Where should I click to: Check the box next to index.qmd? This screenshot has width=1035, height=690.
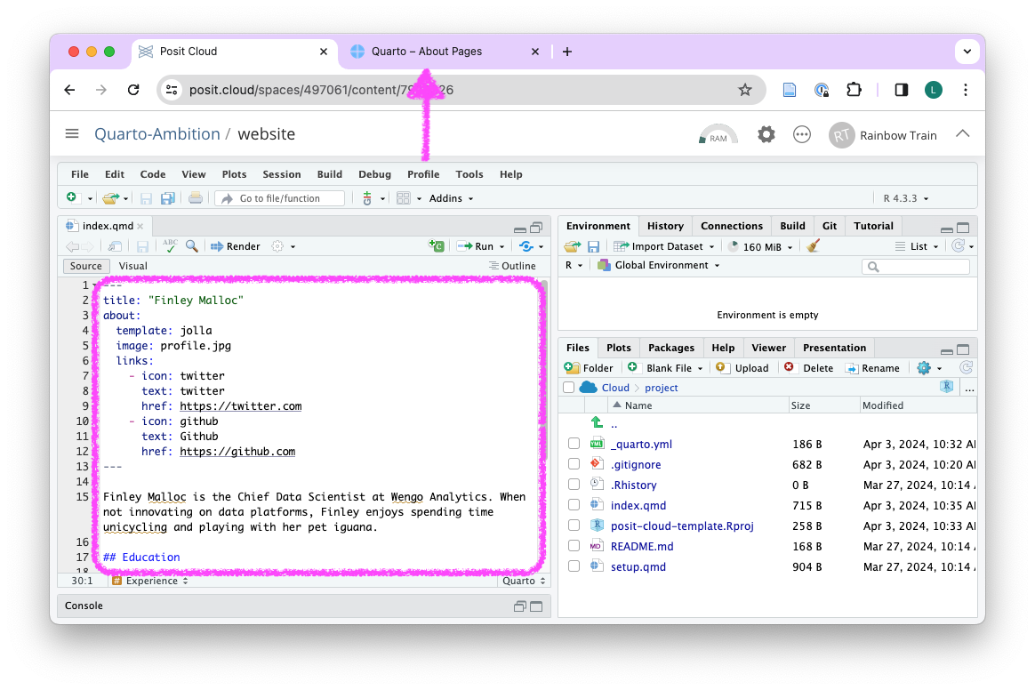[x=574, y=505]
